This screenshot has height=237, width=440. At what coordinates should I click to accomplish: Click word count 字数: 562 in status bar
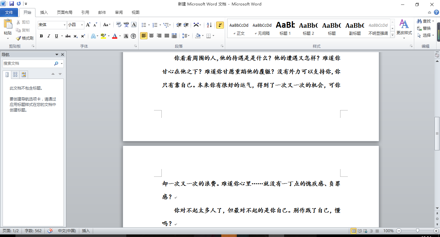pyautogui.click(x=33, y=231)
